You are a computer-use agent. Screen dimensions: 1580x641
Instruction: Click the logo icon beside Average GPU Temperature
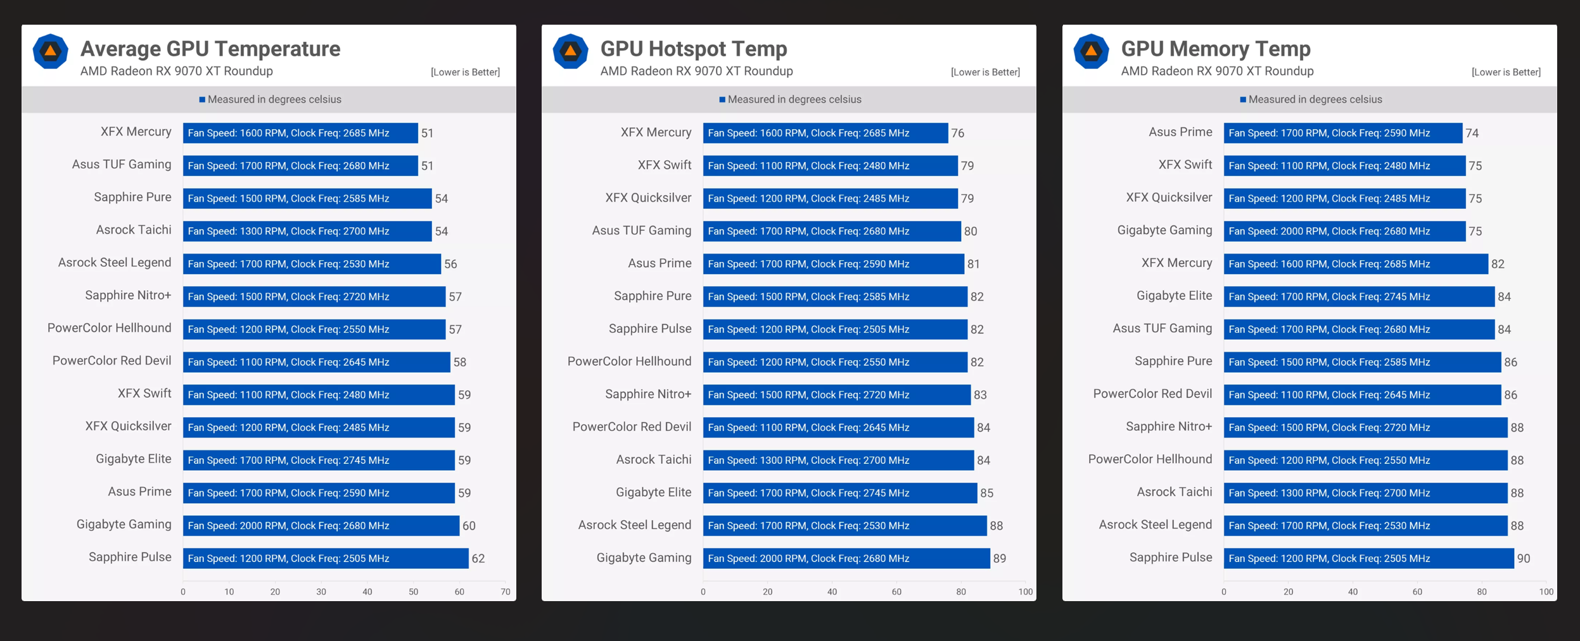click(x=51, y=51)
